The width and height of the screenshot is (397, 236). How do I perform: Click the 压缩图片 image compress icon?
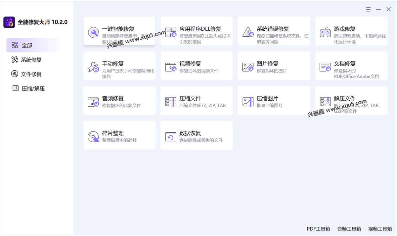coord(248,102)
